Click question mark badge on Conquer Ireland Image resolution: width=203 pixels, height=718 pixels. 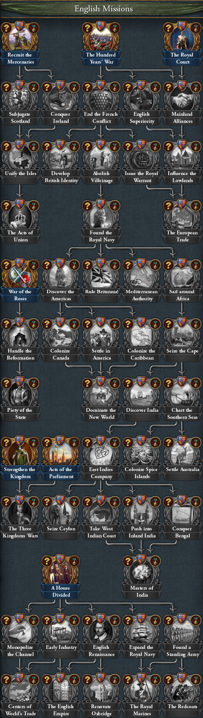pos(47,87)
